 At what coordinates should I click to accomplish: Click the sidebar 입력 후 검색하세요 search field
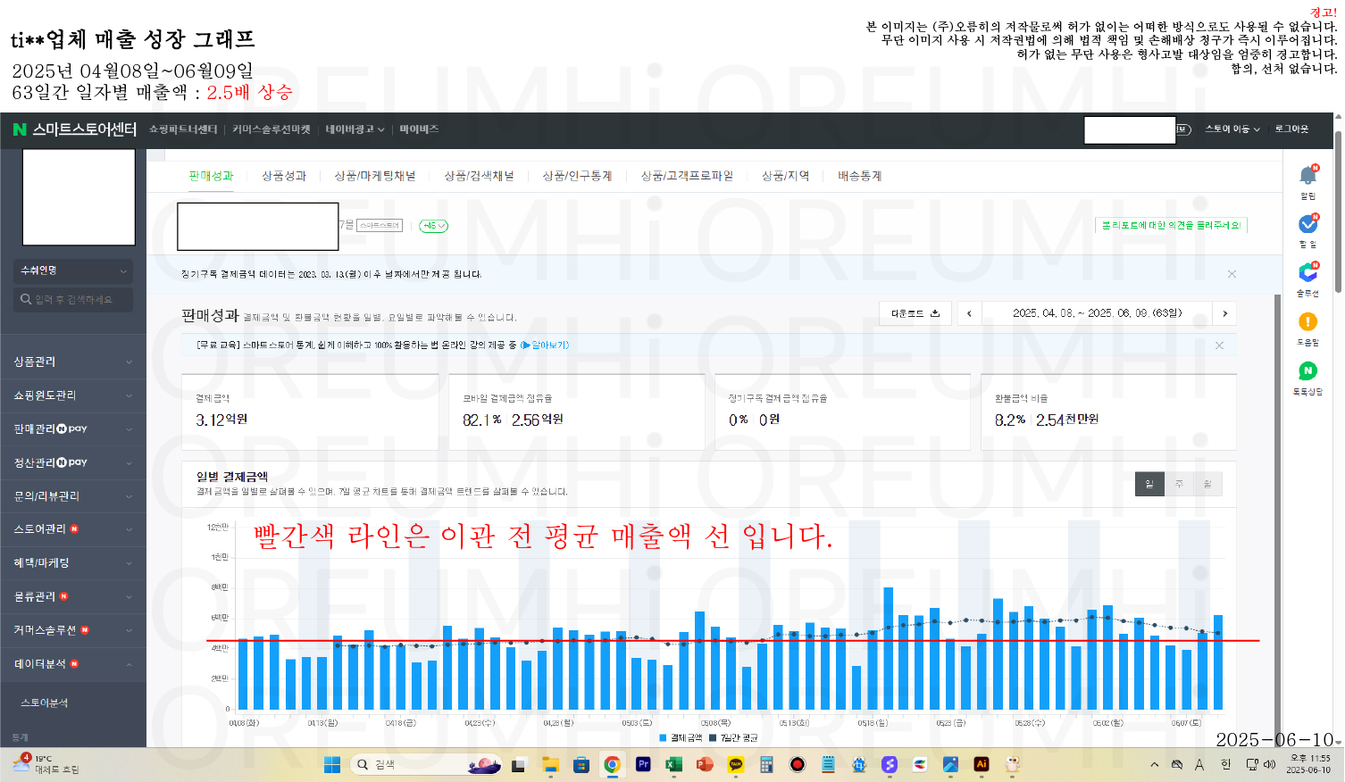(74, 300)
